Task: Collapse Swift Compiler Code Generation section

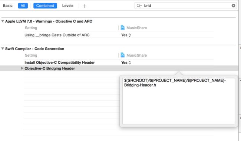Action: pos(3,48)
